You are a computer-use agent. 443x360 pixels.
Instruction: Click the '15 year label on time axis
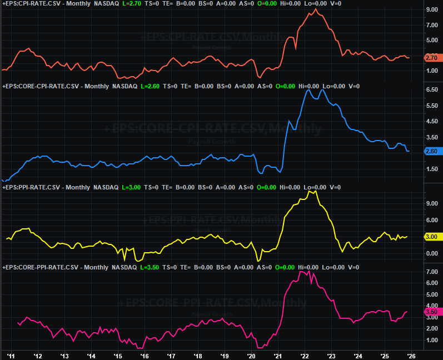tap(118, 355)
